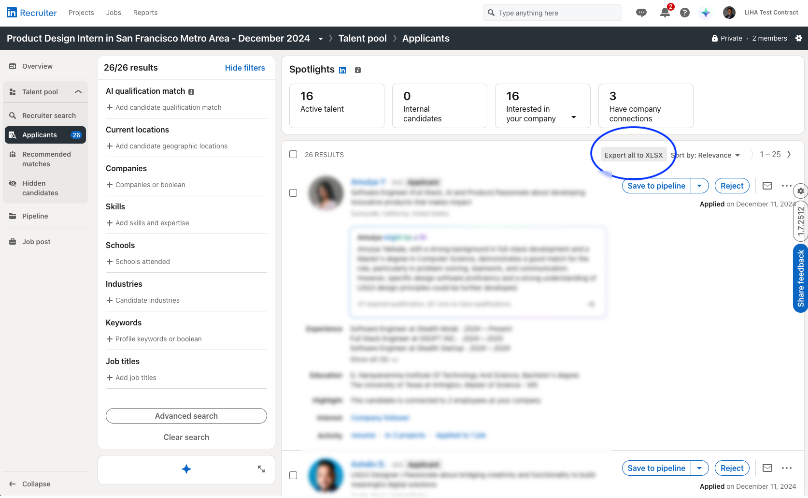Screen dimensions: 808x498
Task: Click Export all to XLSX button
Action: (x=634, y=155)
